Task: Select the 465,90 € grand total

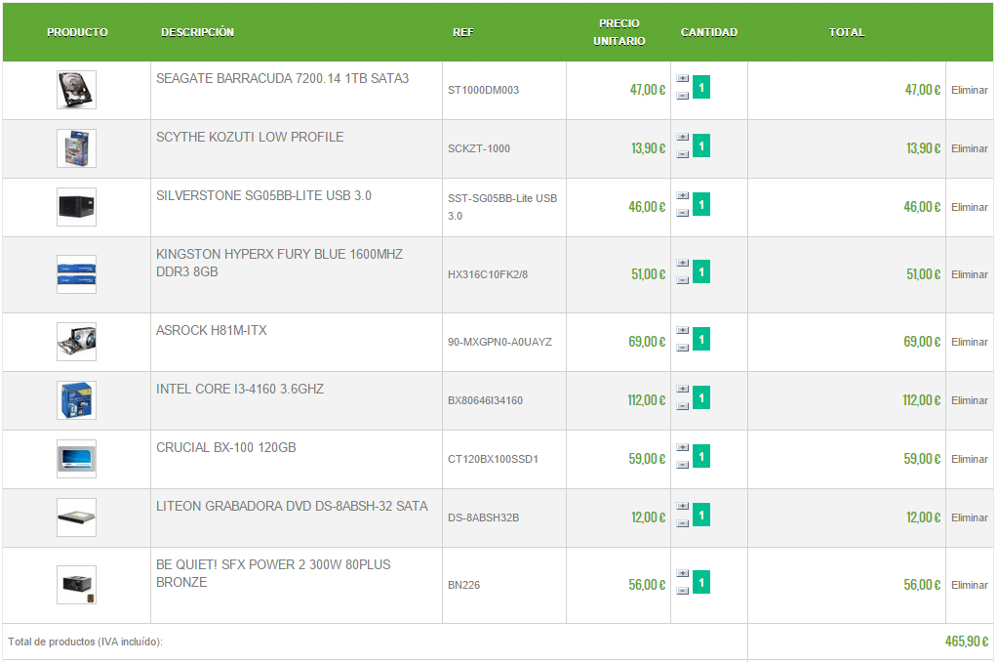Action: pyautogui.click(x=966, y=641)
